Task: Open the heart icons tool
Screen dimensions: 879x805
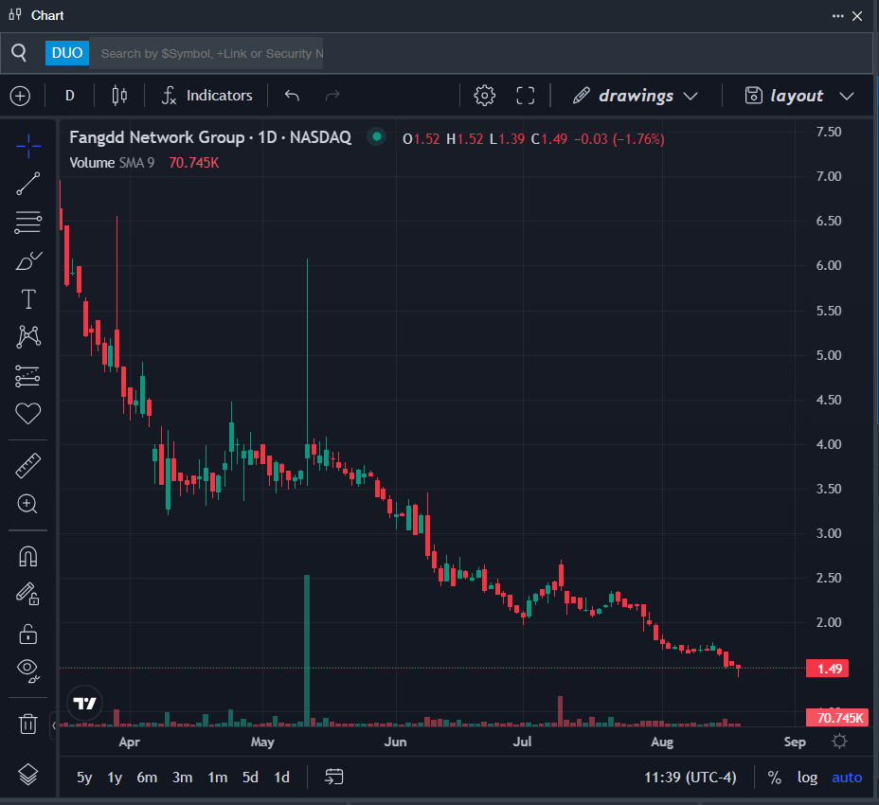Action: click(x=28, y=414)
